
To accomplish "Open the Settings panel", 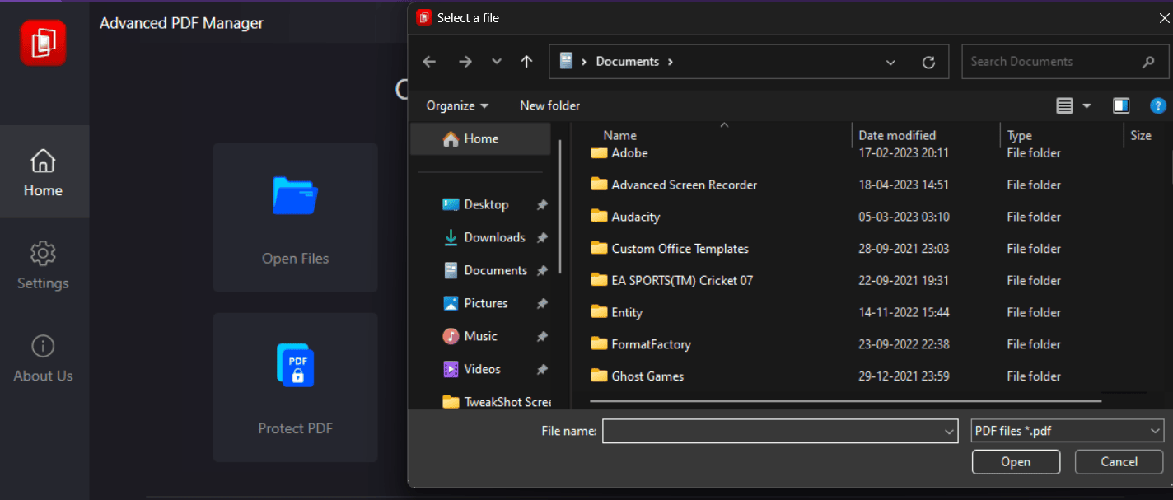I will tap(43, 265).
